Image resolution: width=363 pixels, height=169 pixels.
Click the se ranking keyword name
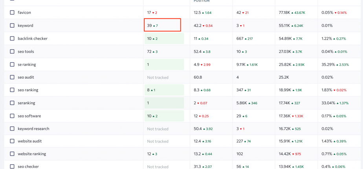27,64
